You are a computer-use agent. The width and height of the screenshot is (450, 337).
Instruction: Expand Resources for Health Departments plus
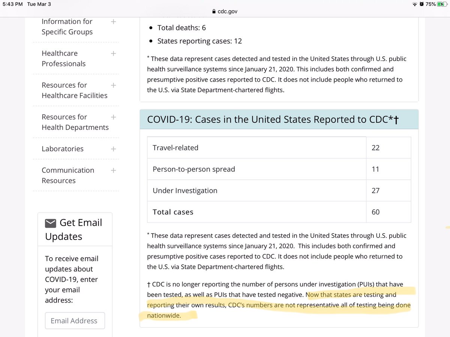(114, 117)
